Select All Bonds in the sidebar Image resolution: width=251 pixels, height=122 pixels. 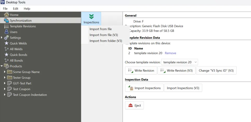[x=40, y=60]
